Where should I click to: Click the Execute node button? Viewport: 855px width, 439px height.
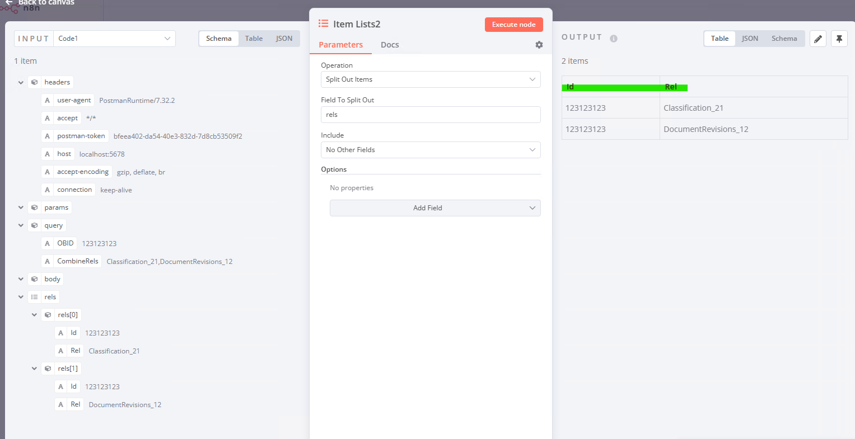click(514, 25)
